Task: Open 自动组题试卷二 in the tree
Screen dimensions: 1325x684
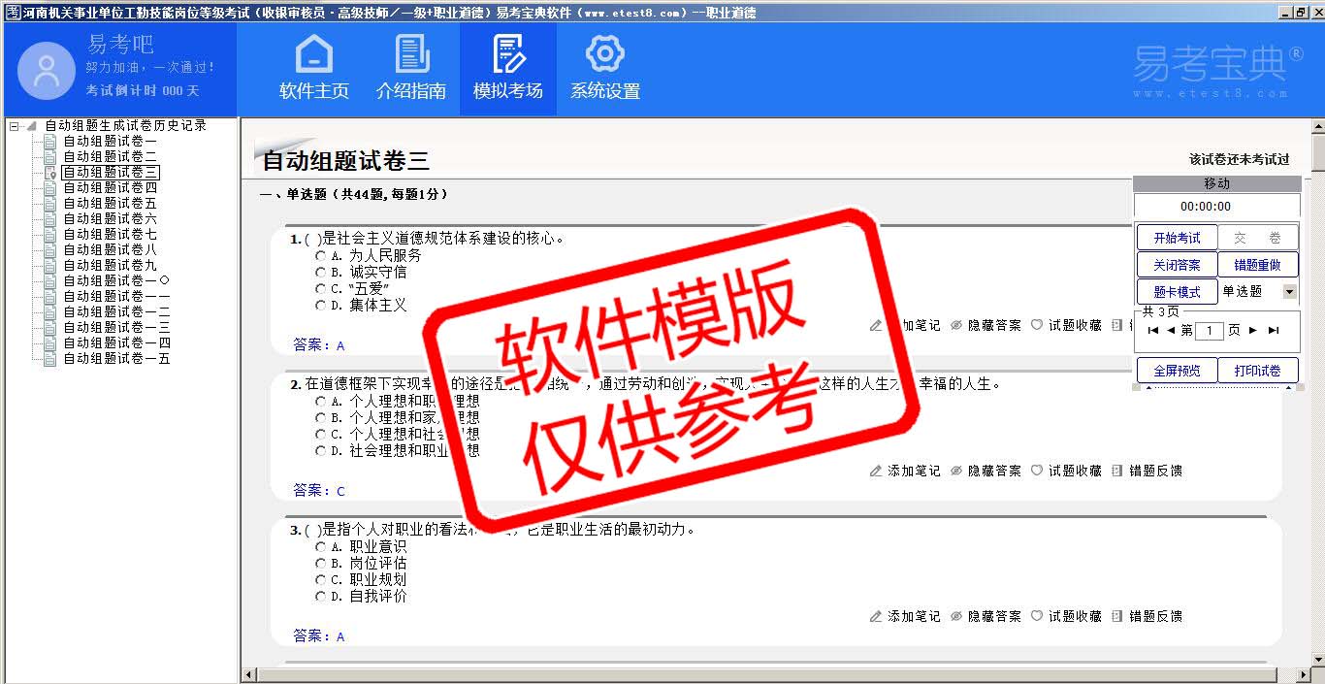Action: point(110,157)
